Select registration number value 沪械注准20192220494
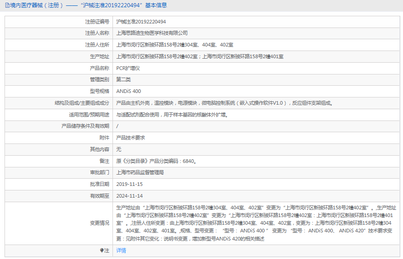This screenshot has width=403, height=259. click(x=141, y=22)
